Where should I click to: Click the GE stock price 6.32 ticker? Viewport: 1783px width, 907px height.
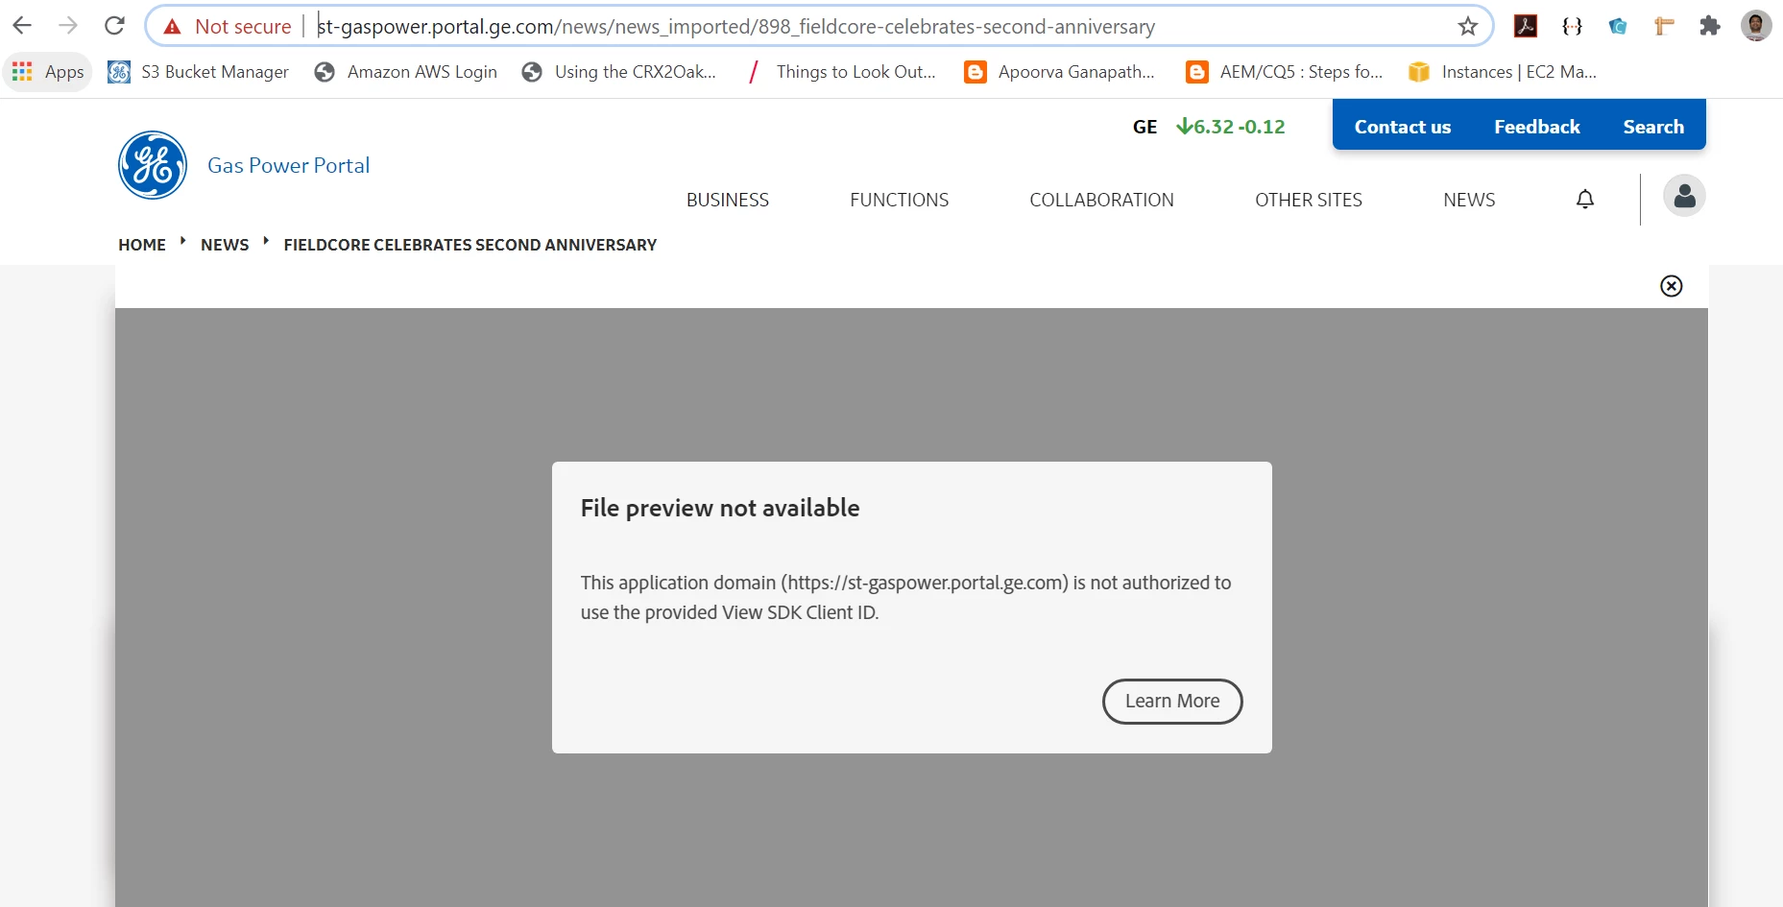pos(1230,127)
